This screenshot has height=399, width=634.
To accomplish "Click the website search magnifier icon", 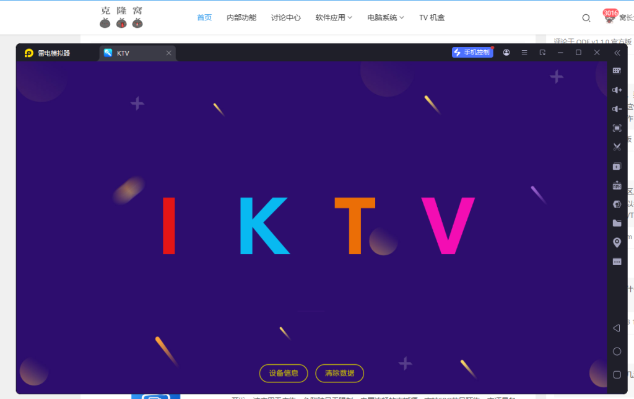I will click(x=586, y=18).
